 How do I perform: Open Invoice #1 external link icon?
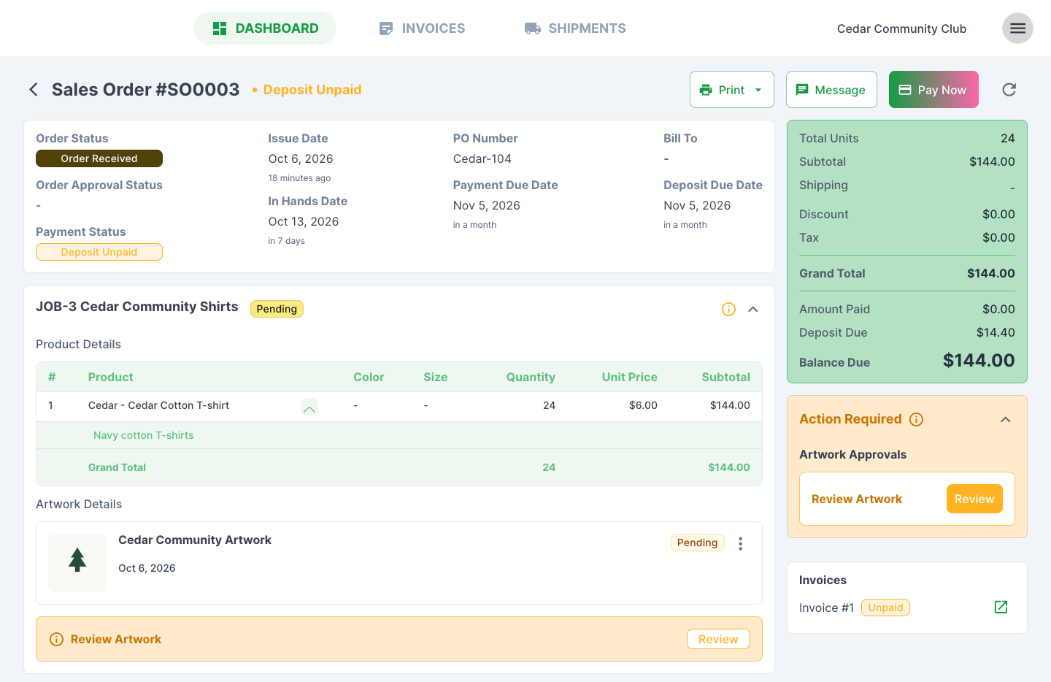click(1001, 608)
